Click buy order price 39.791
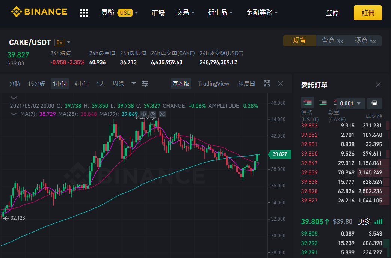 (309, 252)
